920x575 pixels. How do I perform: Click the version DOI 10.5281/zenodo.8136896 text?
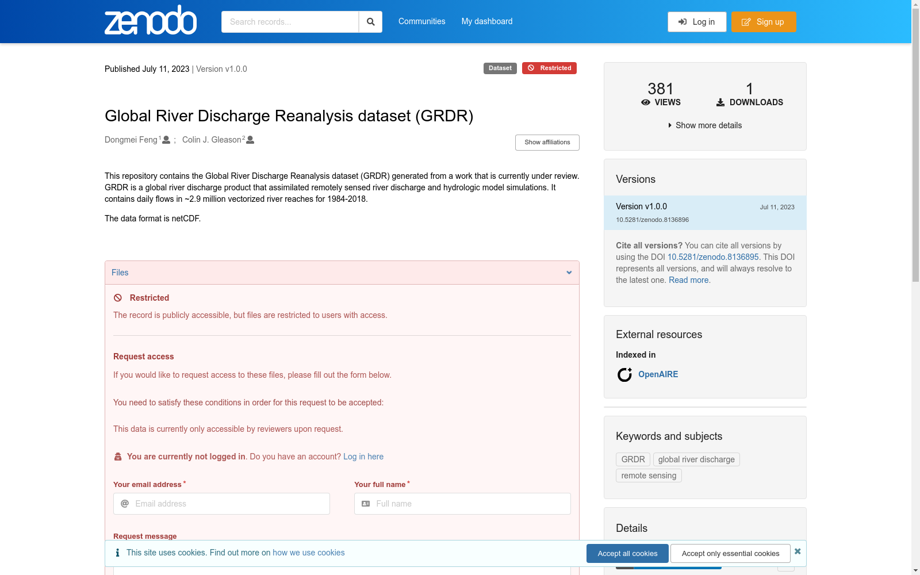tap(652, 220)
